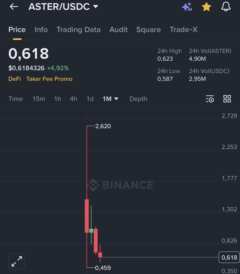Open the AI sparkle assistant icon
The height and width of the screenshot is (274, 240).
click(187, 7)
